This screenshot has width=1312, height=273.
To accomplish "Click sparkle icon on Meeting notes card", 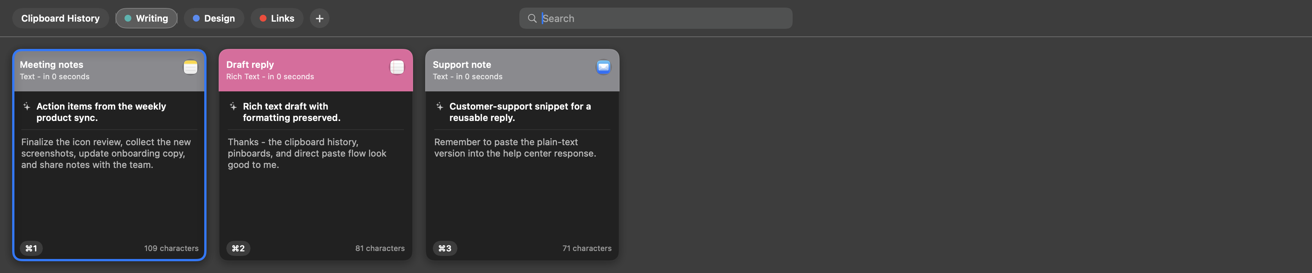I will (x=27, y=106).
